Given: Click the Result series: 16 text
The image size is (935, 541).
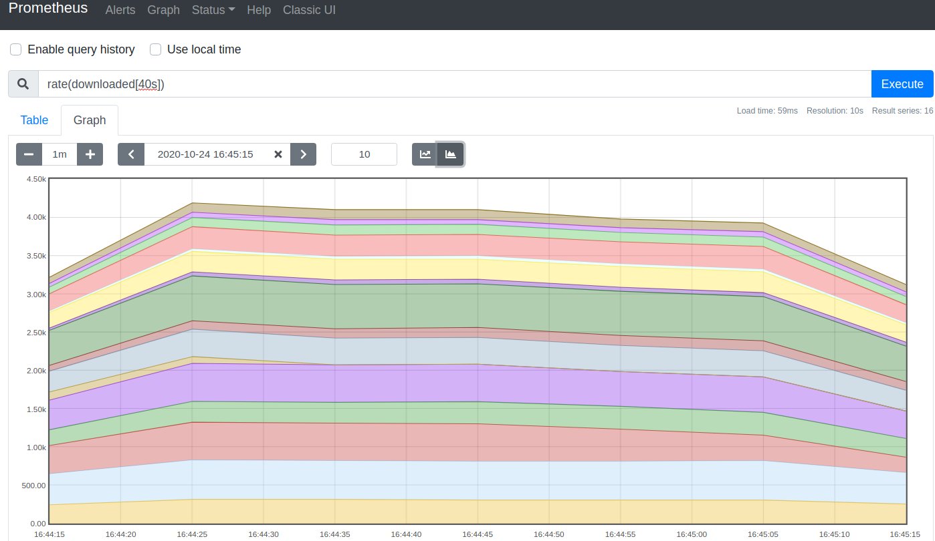Looking at the screenshot, I should click(902, 111).
